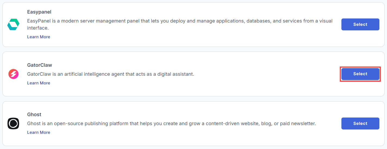Click the Easypanel heading text
The width and height of the screenshot is (387, 149).
click(39, 12)
